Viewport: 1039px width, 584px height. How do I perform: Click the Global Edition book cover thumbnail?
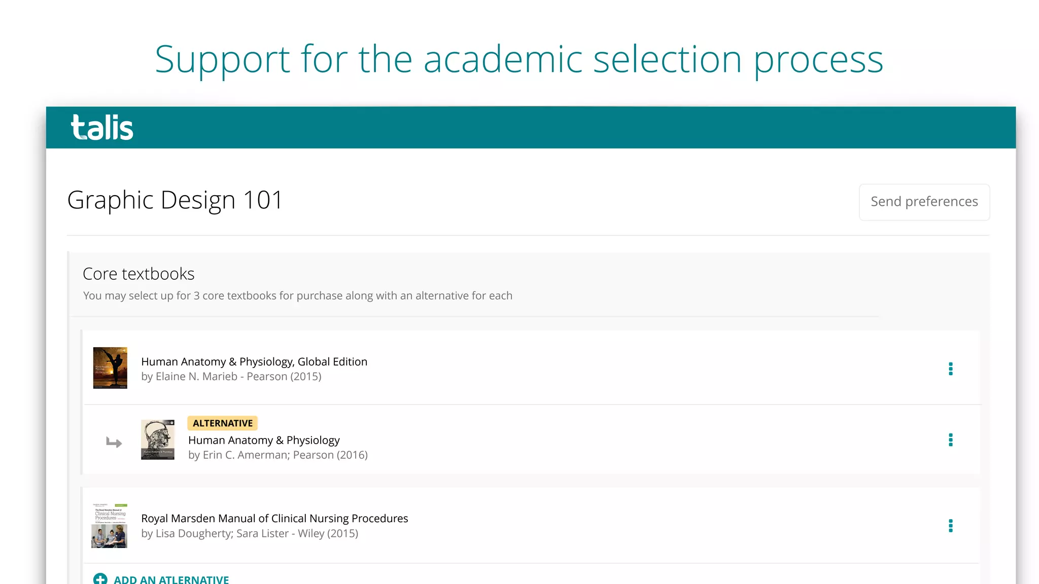point(110,368)
